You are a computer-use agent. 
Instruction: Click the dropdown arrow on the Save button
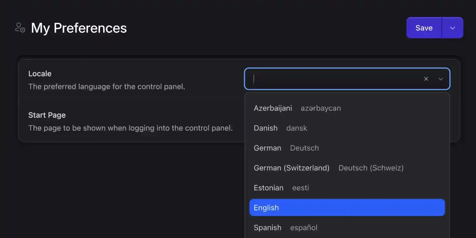coord(453,28)
